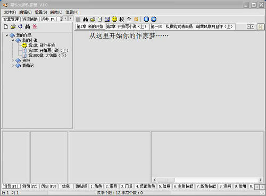
Task: Click the horizontal scrollbar left arrow in bottom pane
Action: [x=155, y=180]
